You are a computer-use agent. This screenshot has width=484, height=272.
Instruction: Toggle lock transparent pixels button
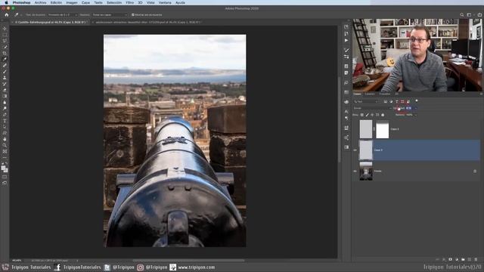point(362,115)
